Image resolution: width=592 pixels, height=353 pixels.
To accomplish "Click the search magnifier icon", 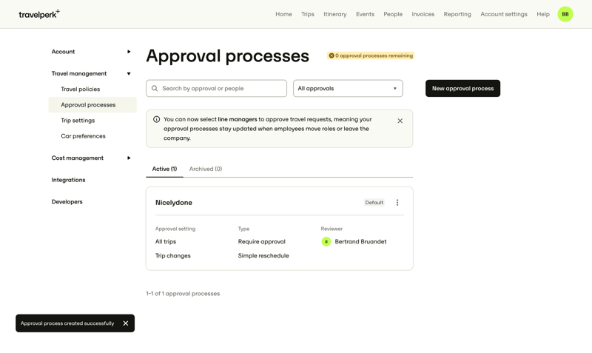I will (x=155, y=89).
